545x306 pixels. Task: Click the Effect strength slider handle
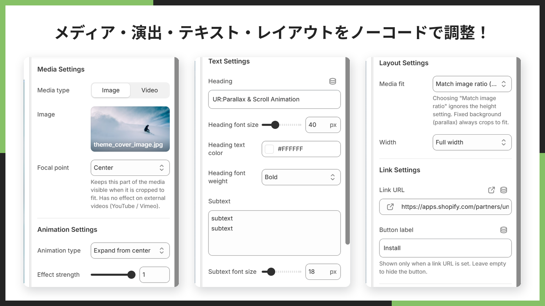pyautogui.click(x=131, y=275)
